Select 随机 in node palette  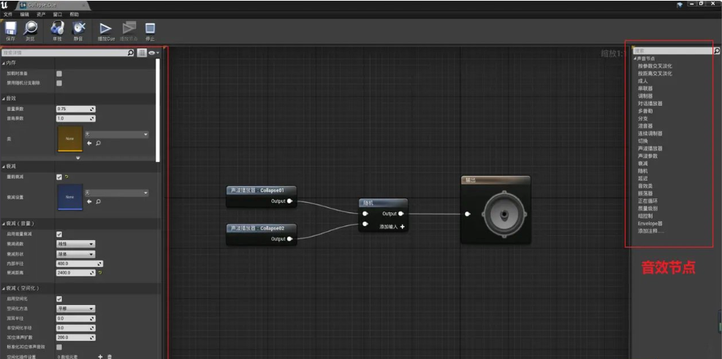[x=642, y=171]
